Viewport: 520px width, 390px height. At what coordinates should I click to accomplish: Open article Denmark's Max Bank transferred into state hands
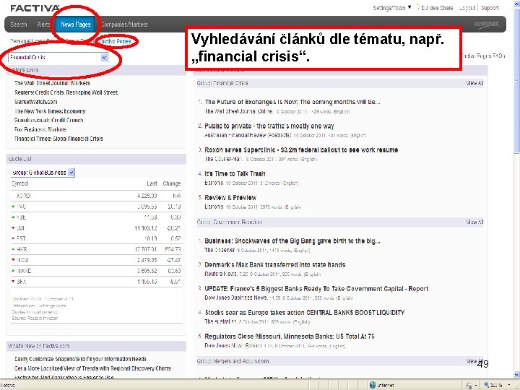coord(275,265)
